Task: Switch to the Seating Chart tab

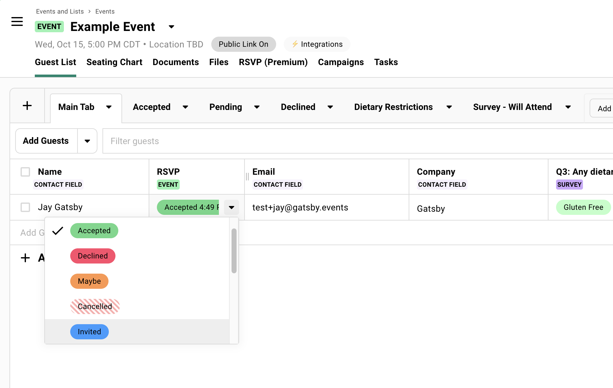Action: tap(114, 62)
